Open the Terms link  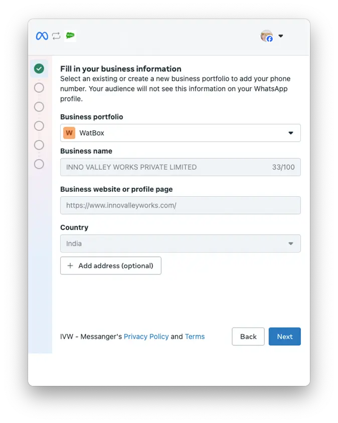(195, 336)
